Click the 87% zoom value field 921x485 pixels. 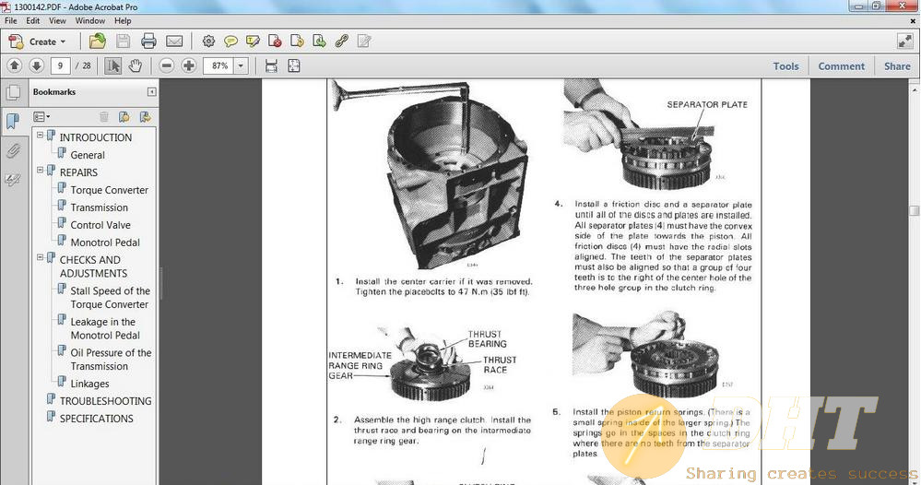(x=219, y=65)
